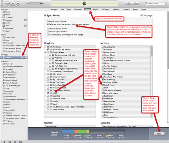Screen dimensions: 169x143
Task: Collapse the Genius Mixes disclosure triangle
Action: coord(46,52)
